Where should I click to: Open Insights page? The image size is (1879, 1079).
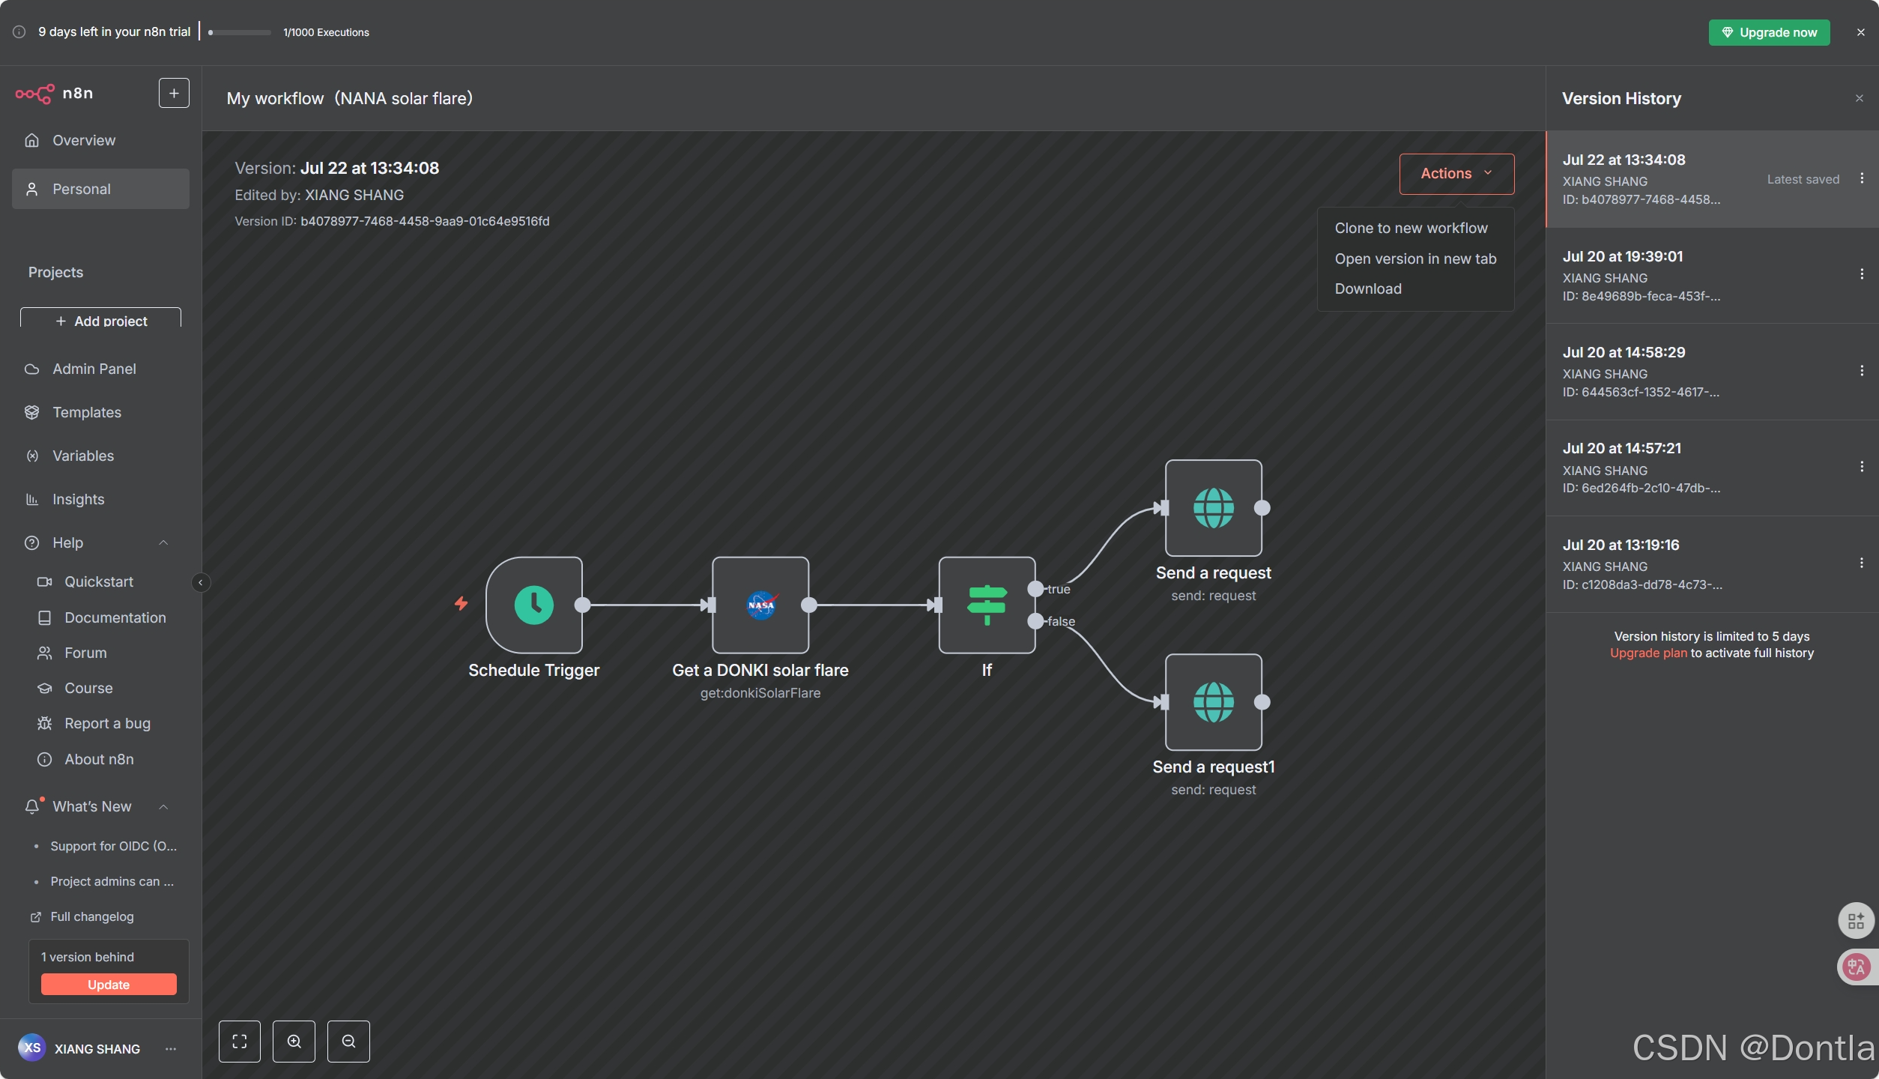click(100, 499)
